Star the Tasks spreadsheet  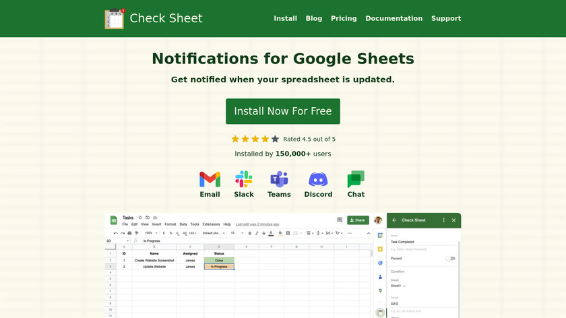point(140,218)
